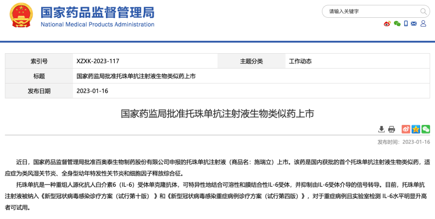
Task: Click the user account icon in header
Action: click(423, 24)
